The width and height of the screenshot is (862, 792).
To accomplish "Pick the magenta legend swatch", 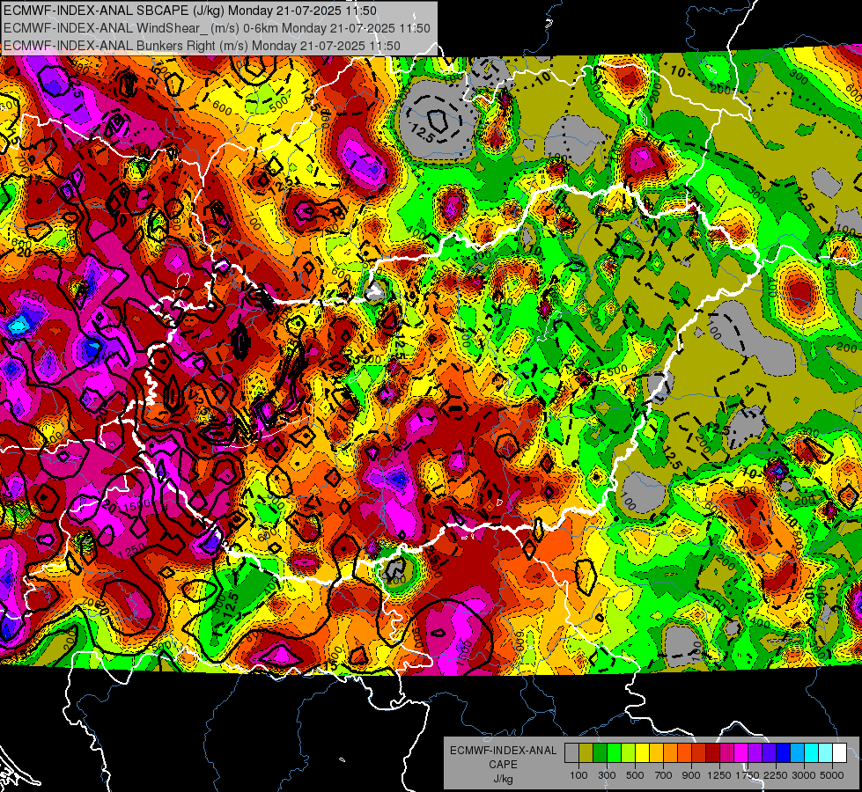I will click(x=741, y=753).
